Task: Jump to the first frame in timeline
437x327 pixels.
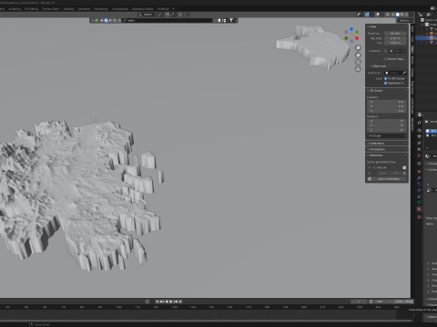Action: click(x=158, y=302)
